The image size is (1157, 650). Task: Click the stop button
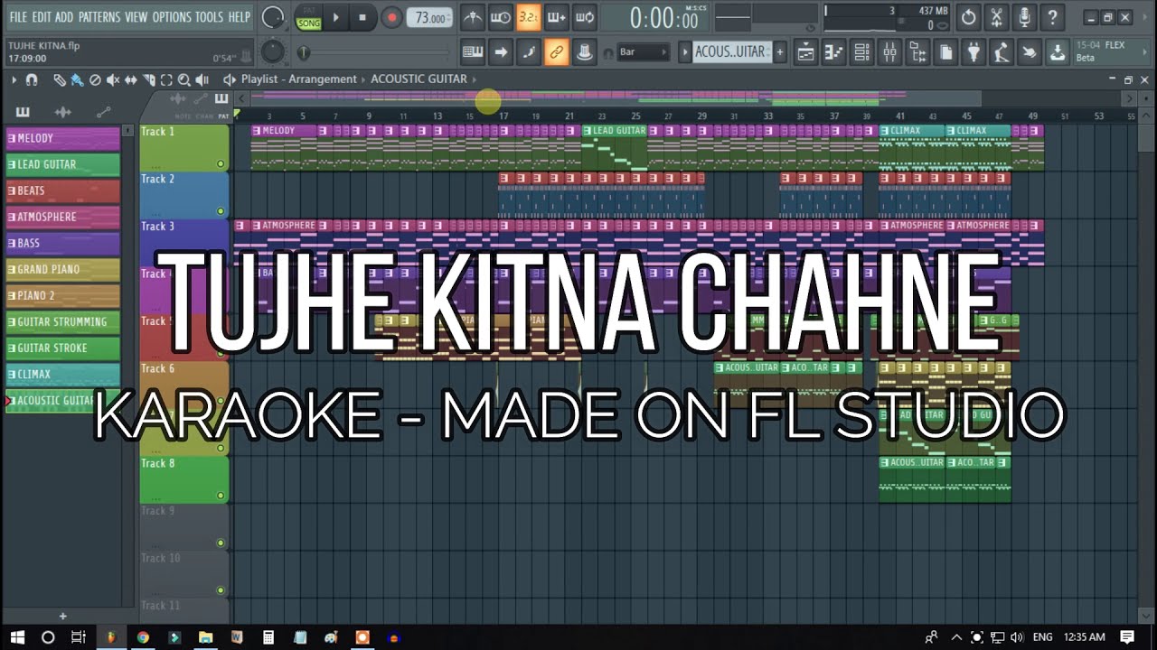(362, 17)
